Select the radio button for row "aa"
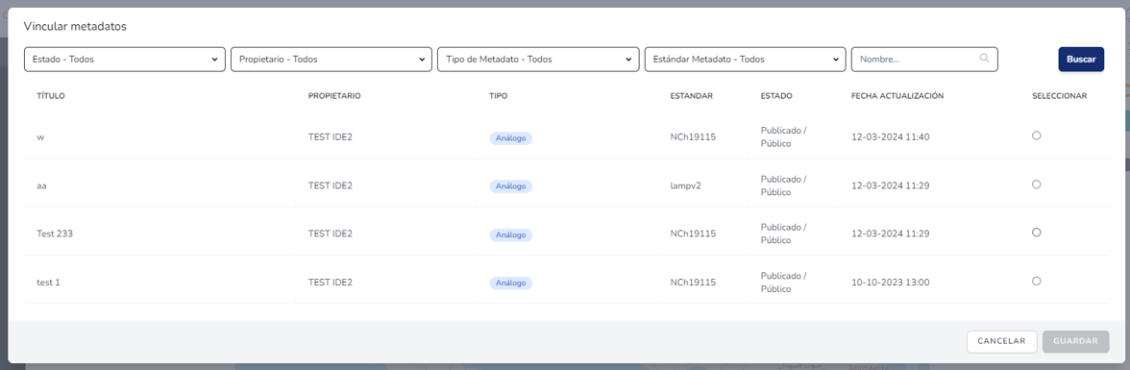Viewport: 1130px width, 370px height. pos(1036,185)
